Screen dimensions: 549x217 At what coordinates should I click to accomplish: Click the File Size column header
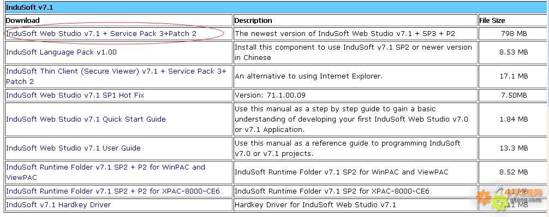click(x=492, y=20)
